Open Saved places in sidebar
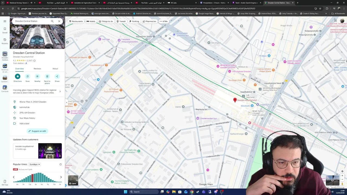This screenshot has width=347, height=195. click(x=5, y=30)
